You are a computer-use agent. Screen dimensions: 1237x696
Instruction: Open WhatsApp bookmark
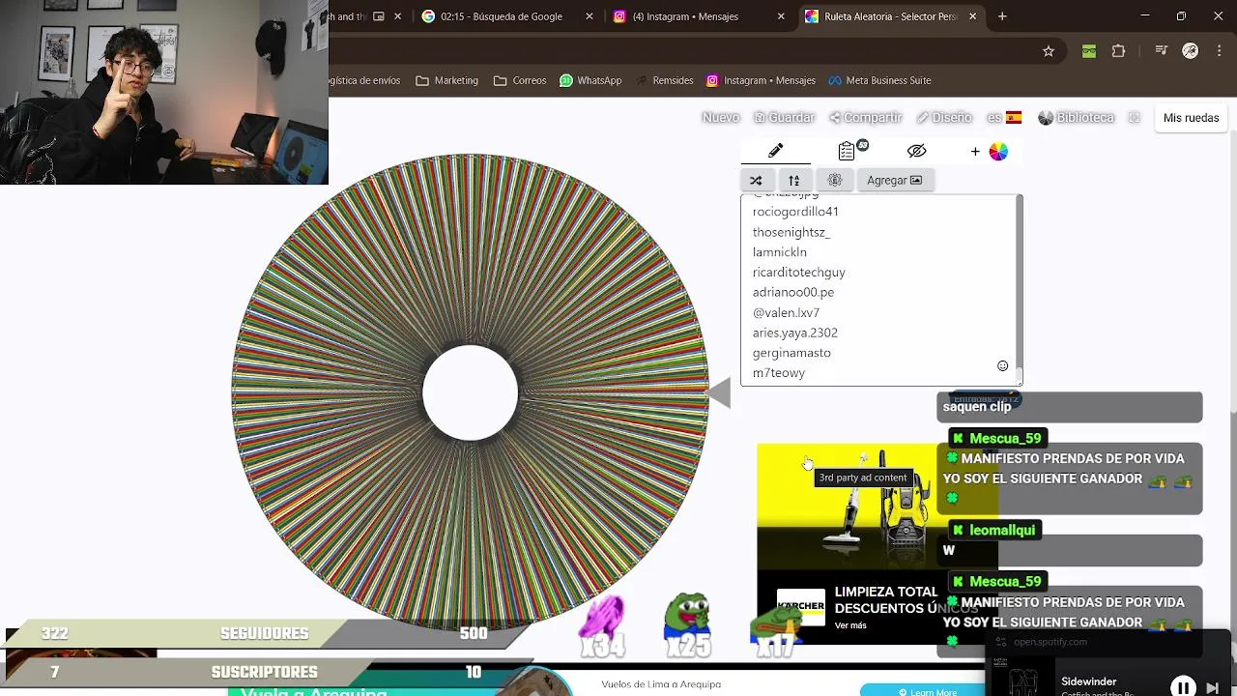590,80
